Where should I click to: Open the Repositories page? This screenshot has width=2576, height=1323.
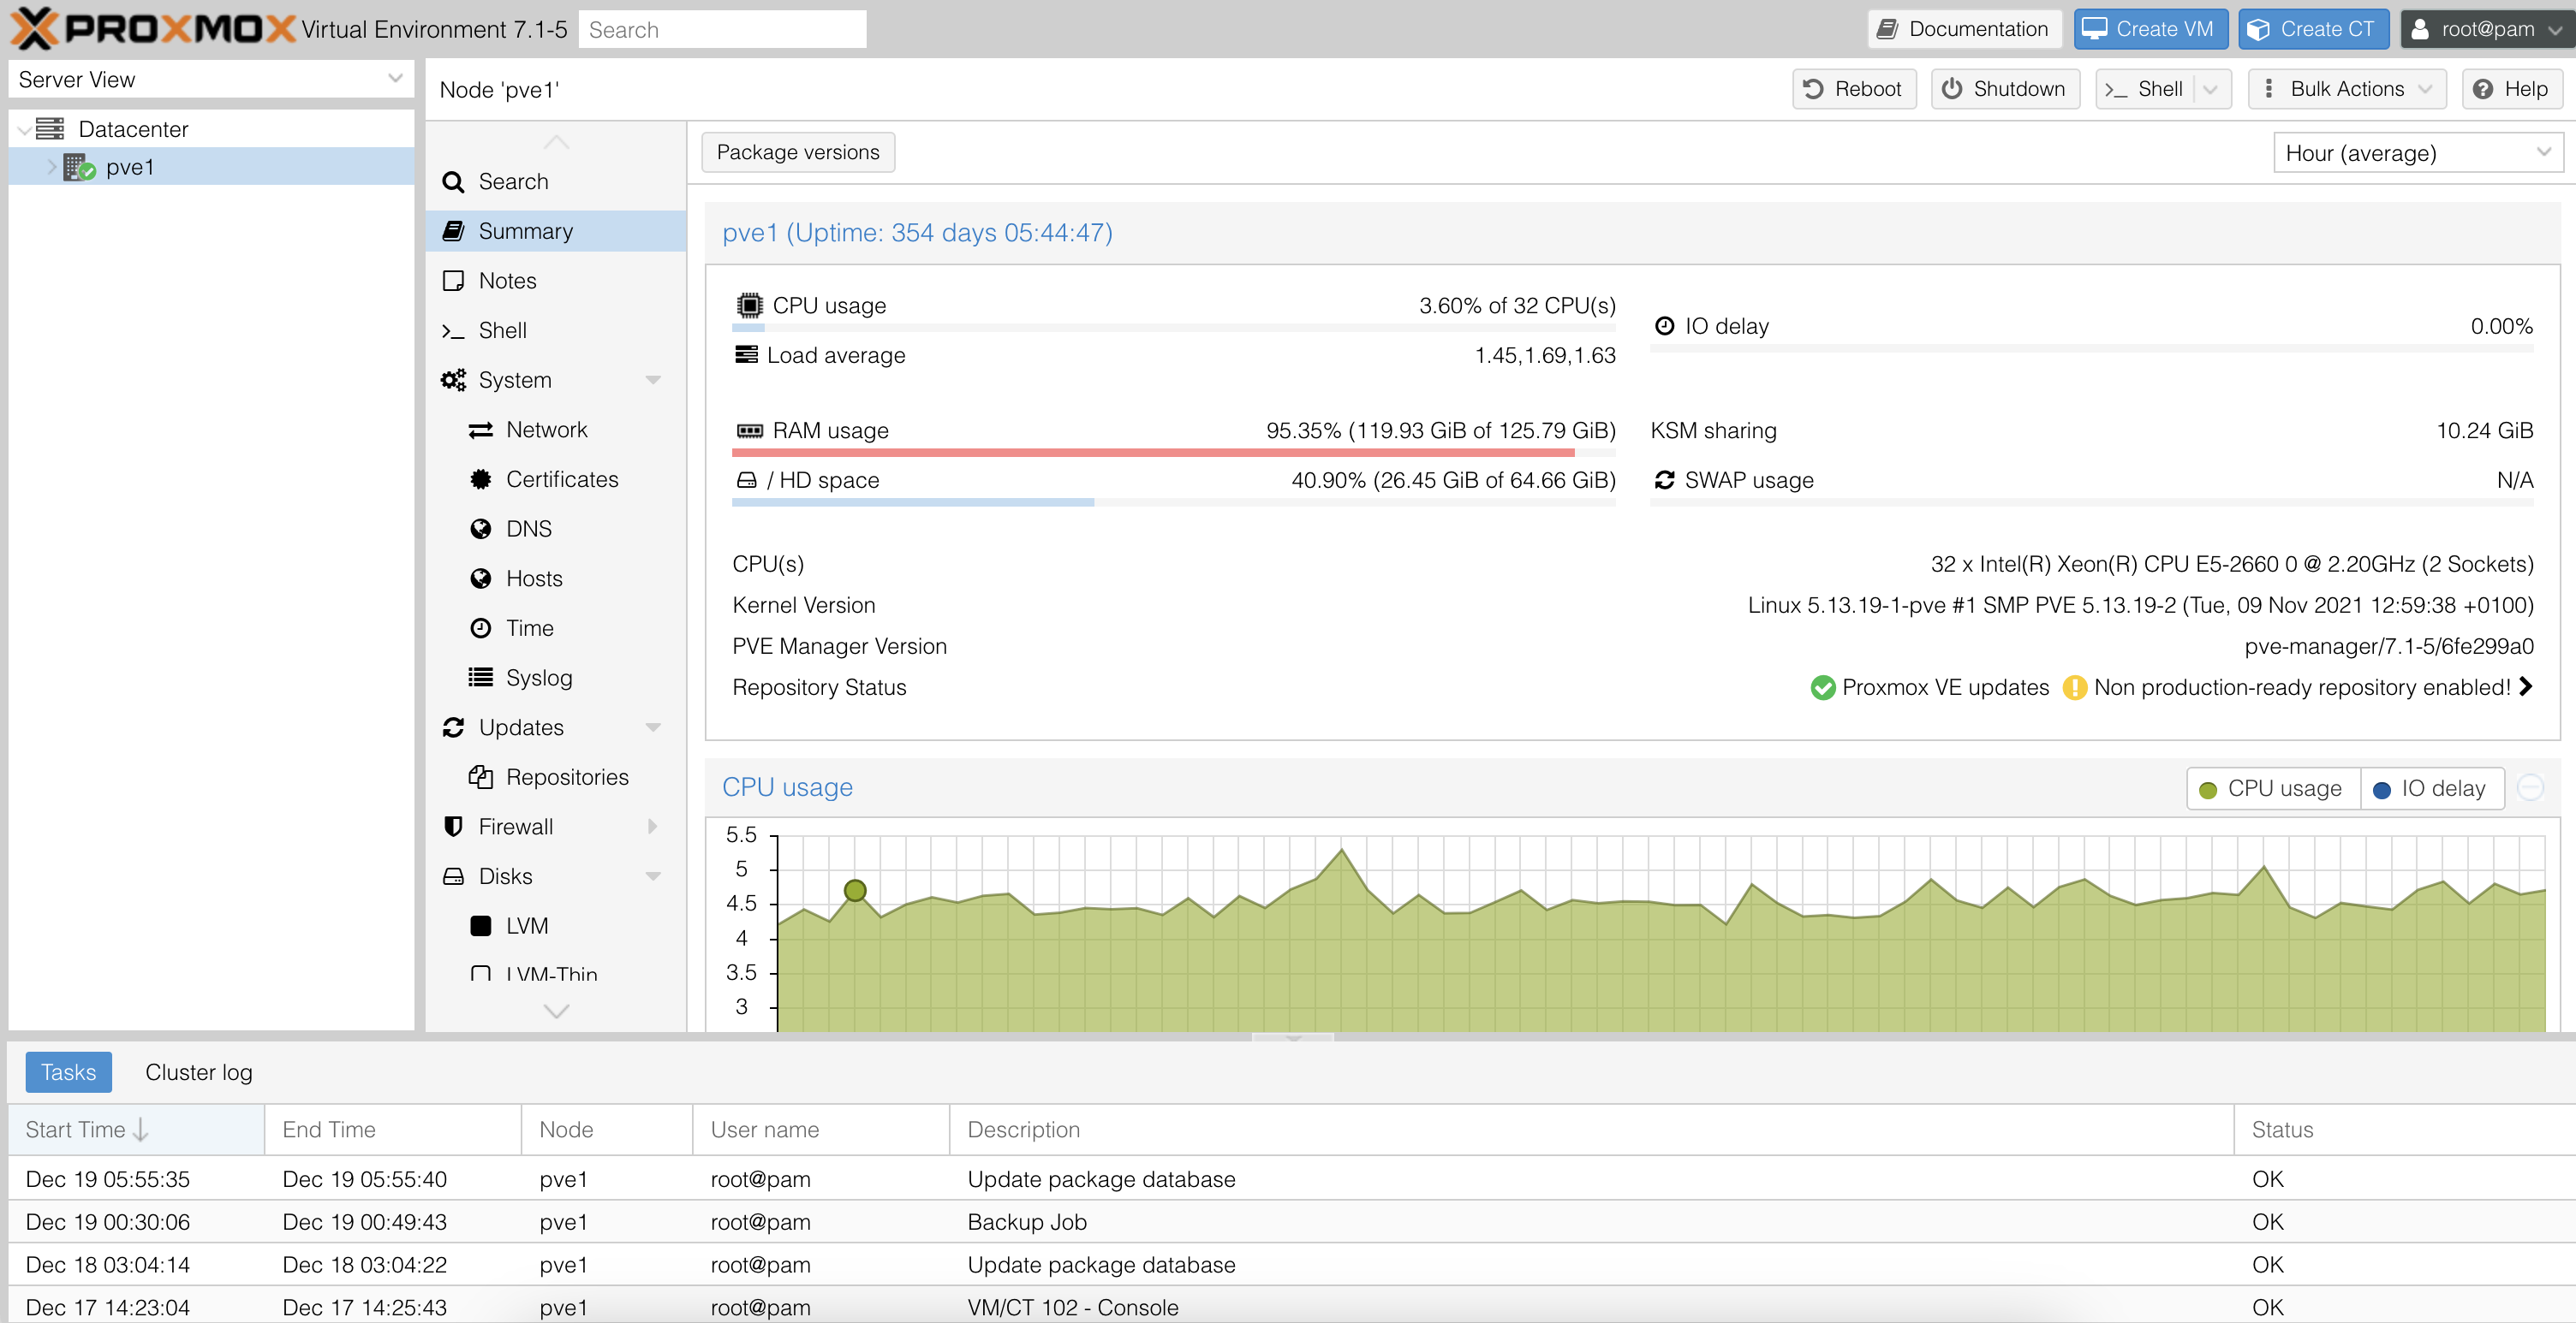tap(566, 776)
